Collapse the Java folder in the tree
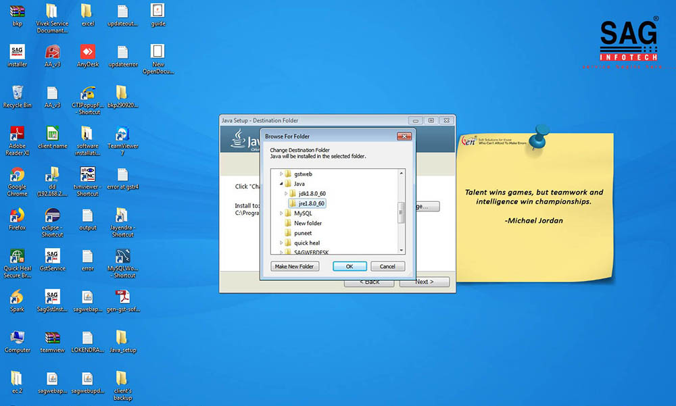This screenshot has height=406, width=676. tap(282, 184)
